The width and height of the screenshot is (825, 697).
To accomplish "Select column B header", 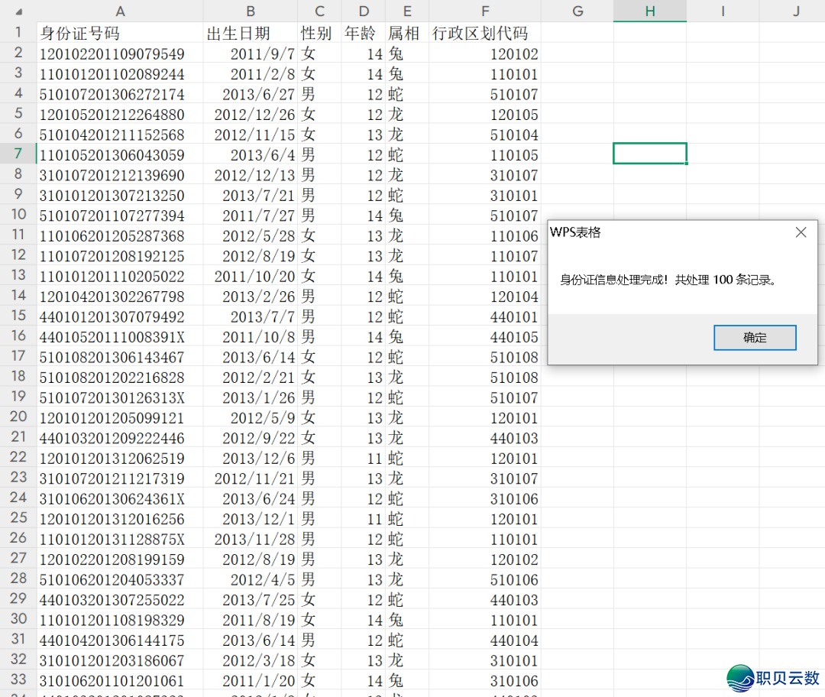I will pyautogui.click(x=251, y=11).
